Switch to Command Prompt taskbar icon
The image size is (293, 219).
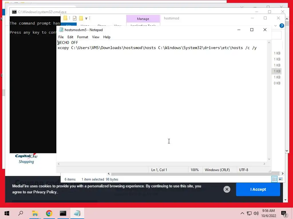pyautogui.click(x=63, y=213)
